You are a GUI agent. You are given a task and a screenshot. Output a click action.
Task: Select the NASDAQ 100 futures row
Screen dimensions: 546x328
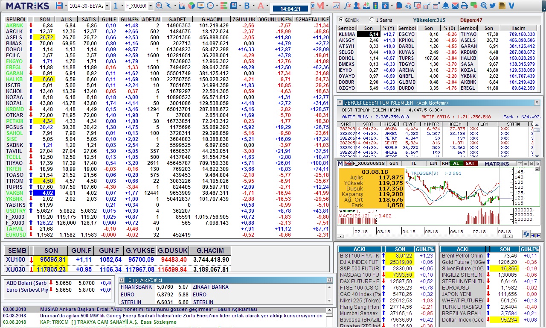point(386,275)
